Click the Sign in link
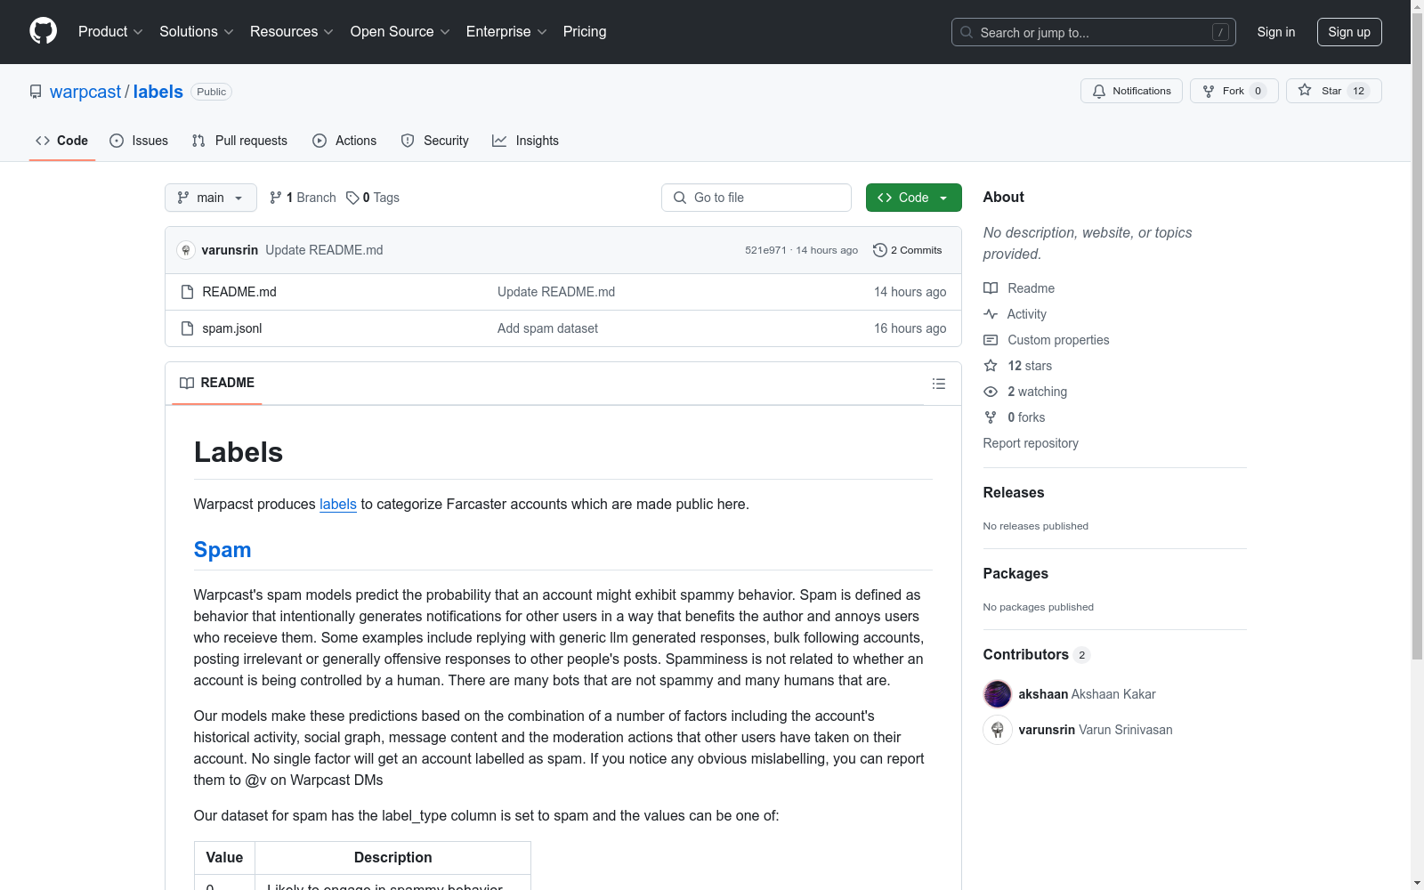 1275,32
